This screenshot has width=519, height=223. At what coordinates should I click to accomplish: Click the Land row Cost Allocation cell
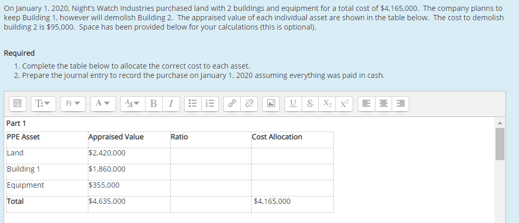(292, 156)
